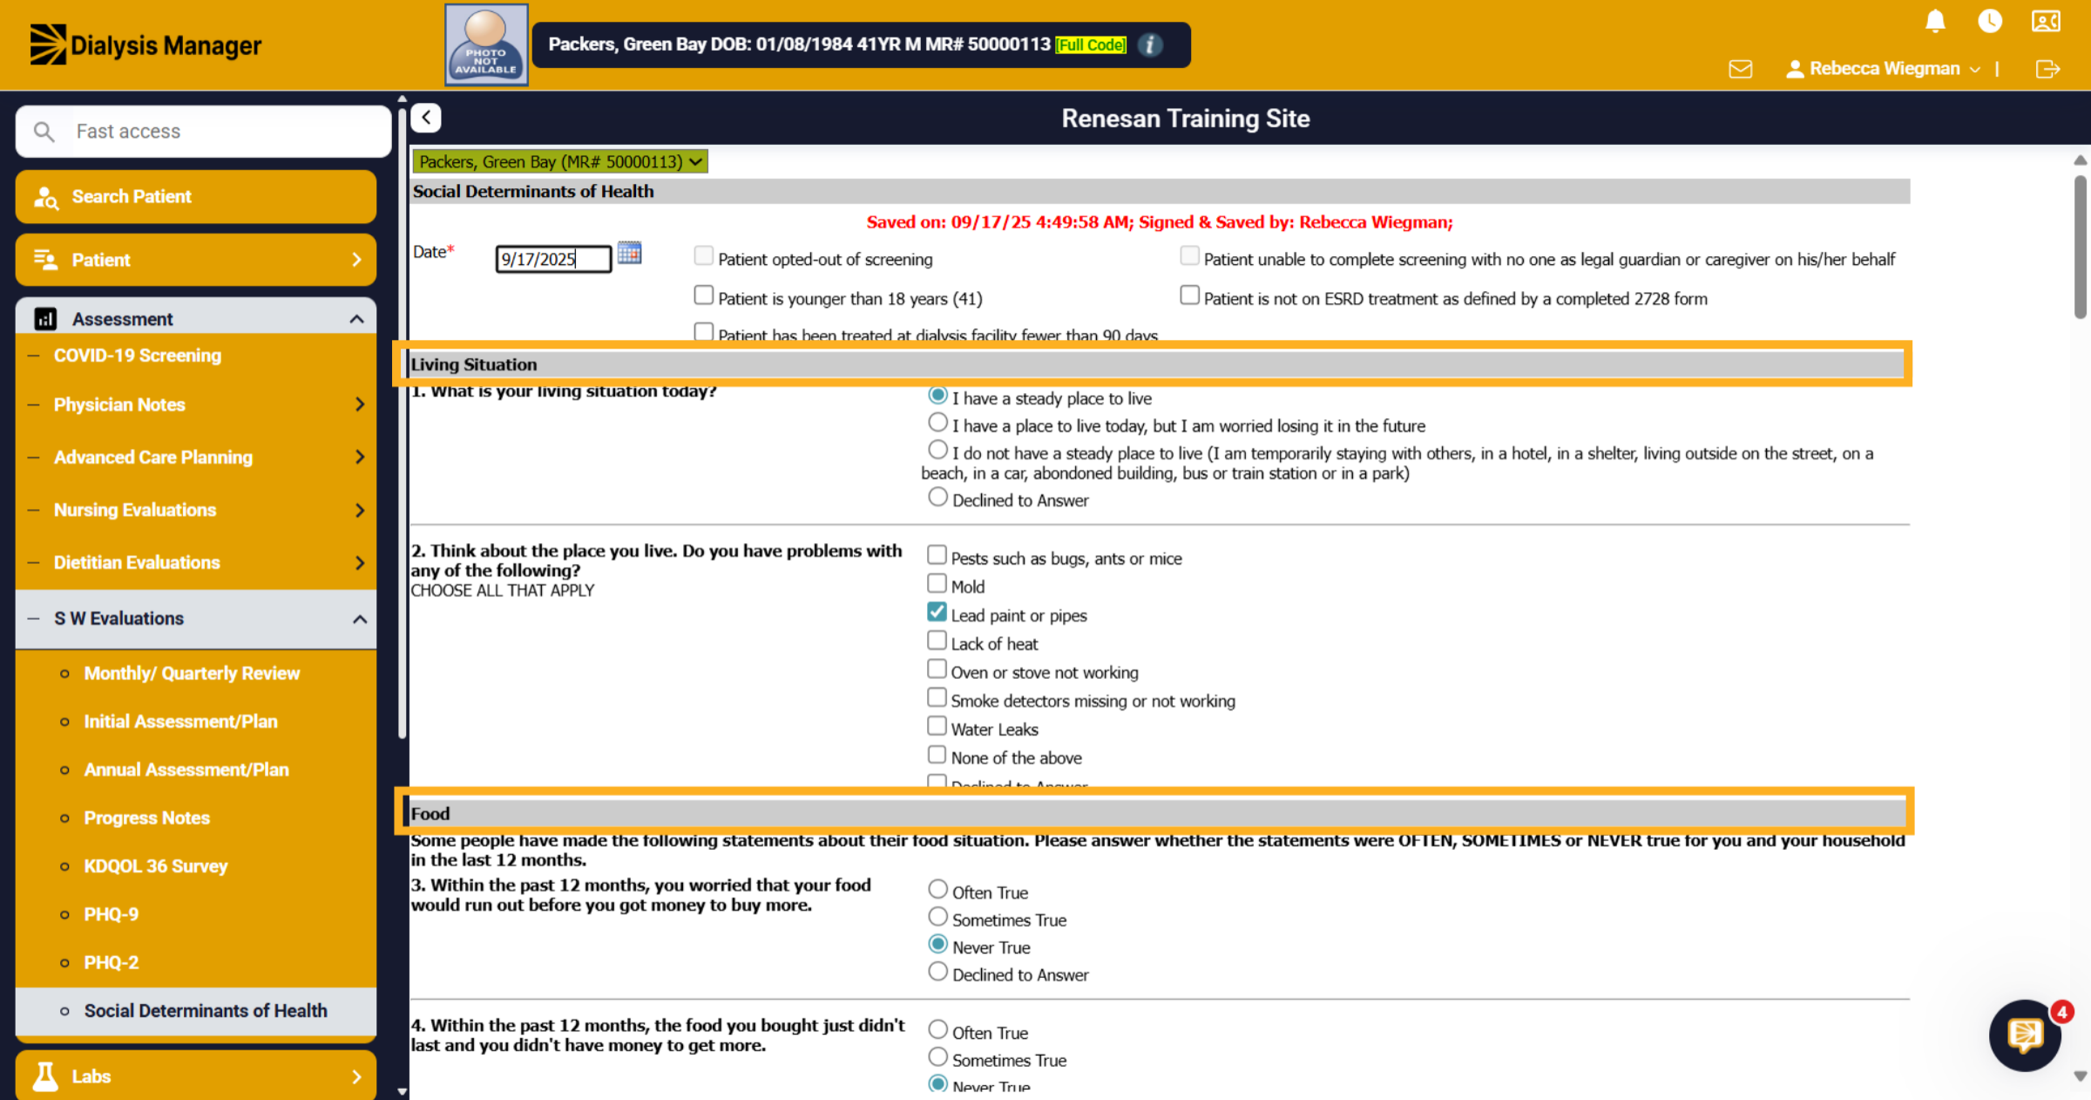Open the Packers, Green Bay patient dropdown
The height and width of the screenshot is (1100, 2091).
tap(559, 161)
